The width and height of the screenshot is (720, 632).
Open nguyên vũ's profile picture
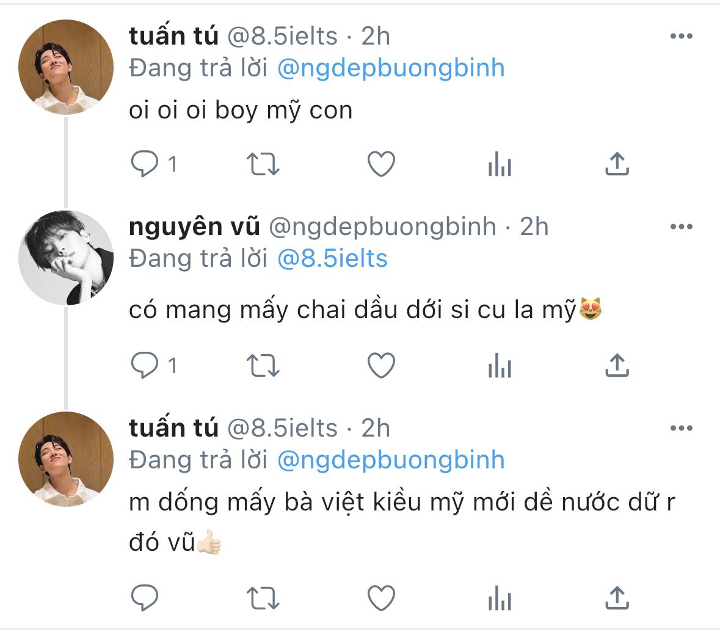pyautogui.click(x=66, y=258)
